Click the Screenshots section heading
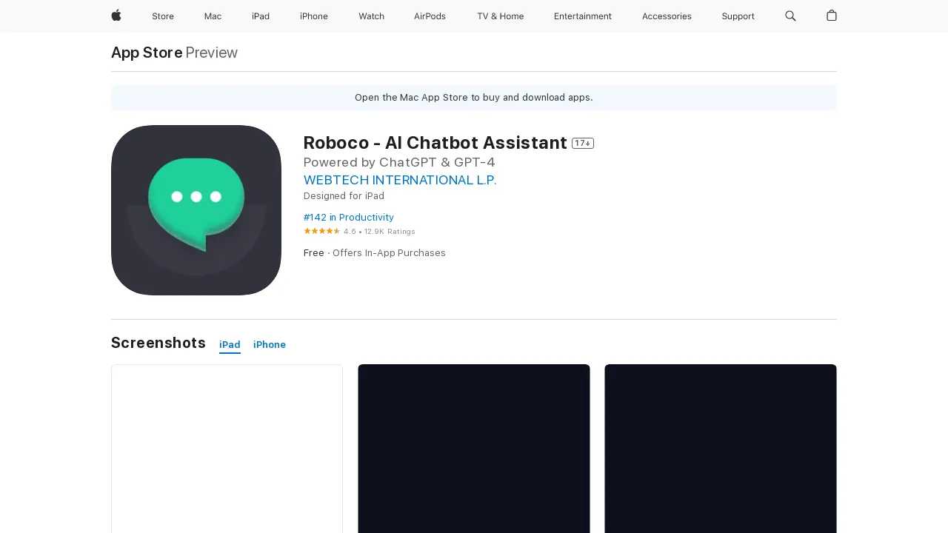Viewport: 948px width, 533px height. coord(158,343)
